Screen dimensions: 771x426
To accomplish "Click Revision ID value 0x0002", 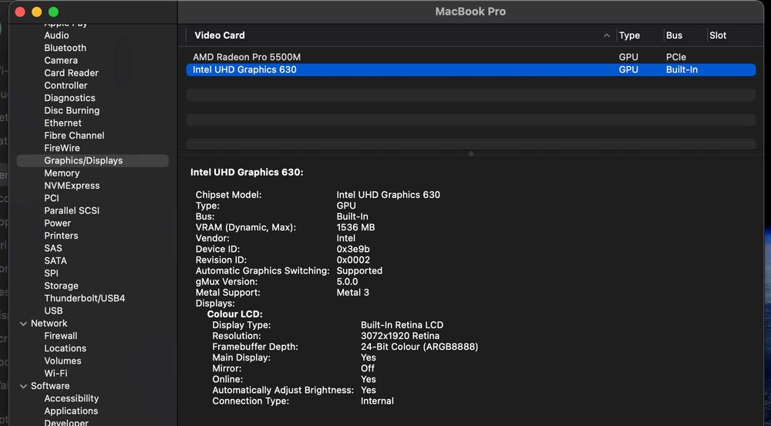I will click(353, 260).
